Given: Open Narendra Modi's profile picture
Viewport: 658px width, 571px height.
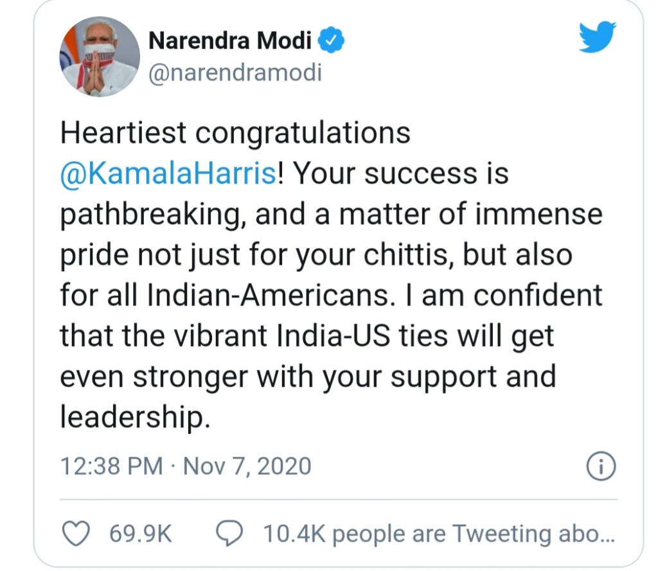Looking at the screenshot, I should coord(100,57).
